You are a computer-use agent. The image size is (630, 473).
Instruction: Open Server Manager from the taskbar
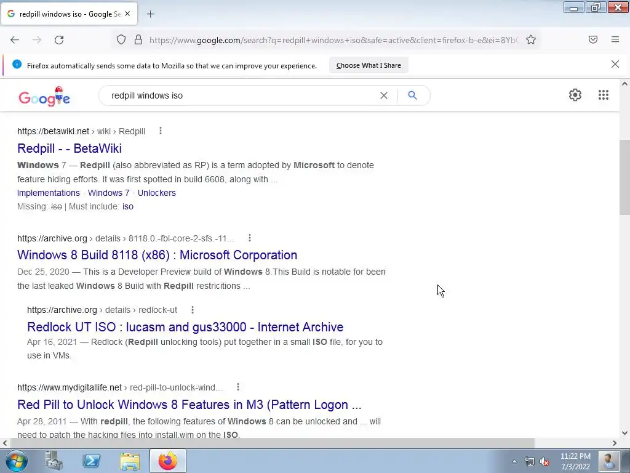coord(54,461)
